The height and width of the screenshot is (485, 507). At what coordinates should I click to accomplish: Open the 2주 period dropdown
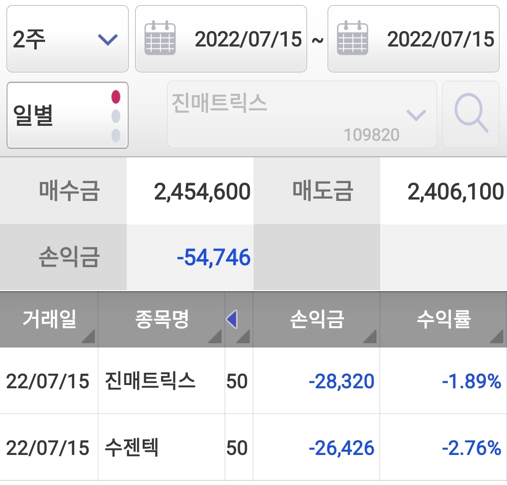(67, 39)
